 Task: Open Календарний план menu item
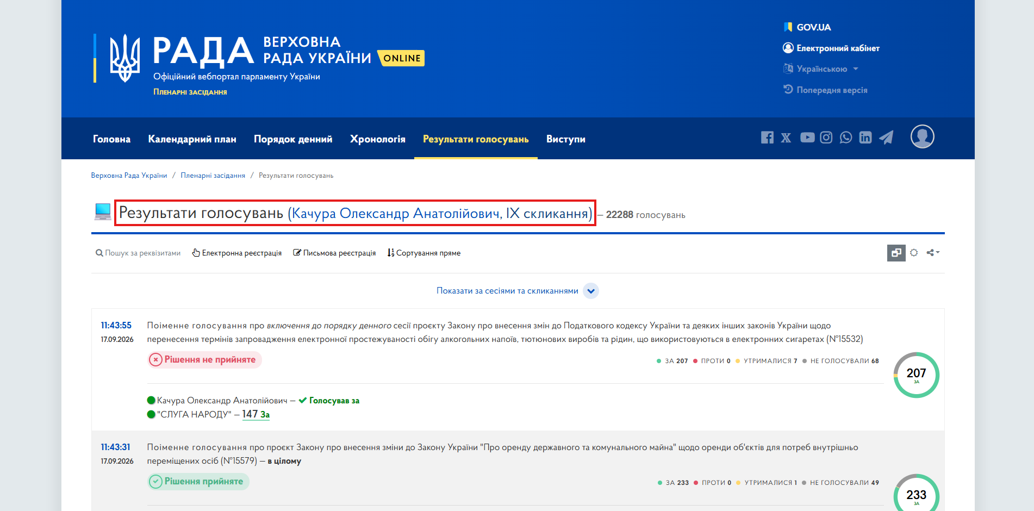192,139
